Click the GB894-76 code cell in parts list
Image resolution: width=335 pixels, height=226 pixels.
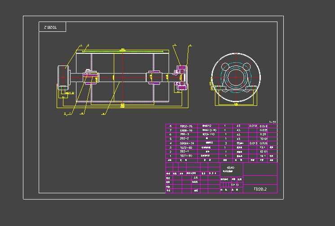187,143
